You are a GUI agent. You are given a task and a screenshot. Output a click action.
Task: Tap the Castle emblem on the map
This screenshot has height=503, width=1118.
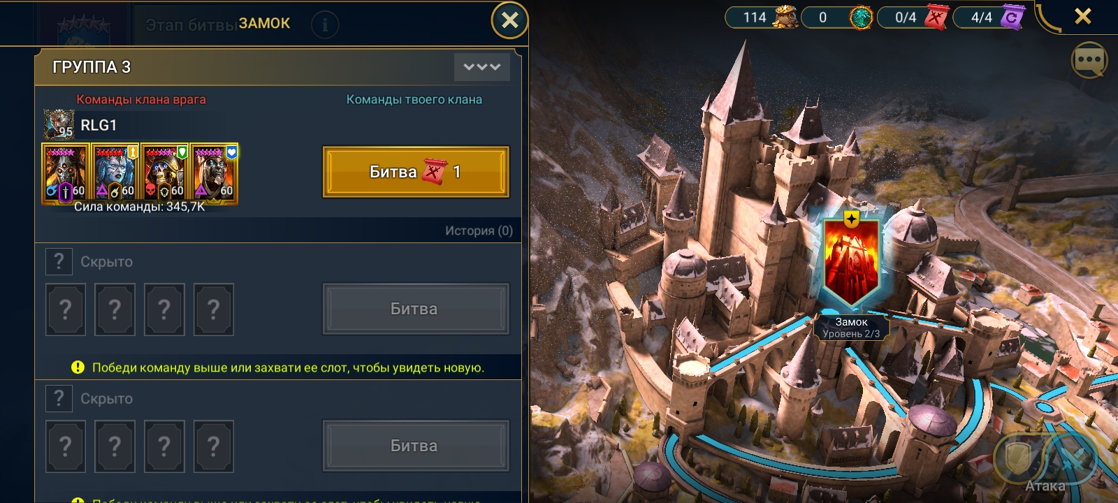point(850,261)
